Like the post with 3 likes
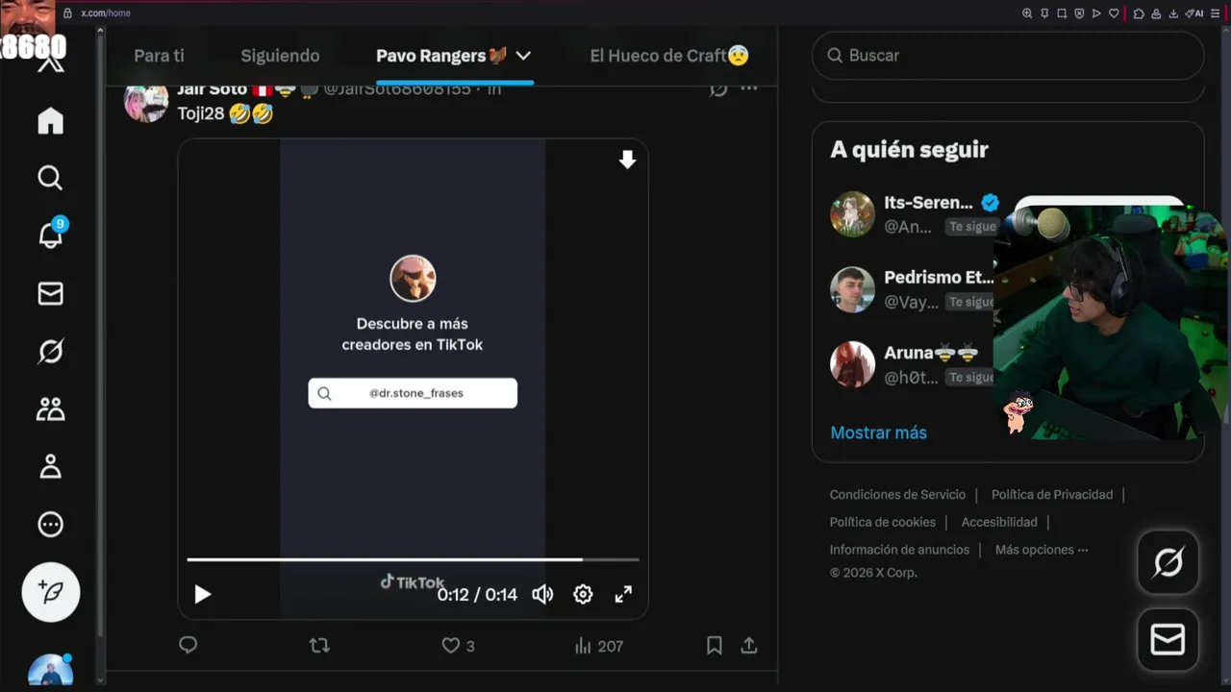Screen dimensions: 1231x692 tap(458, 646)
